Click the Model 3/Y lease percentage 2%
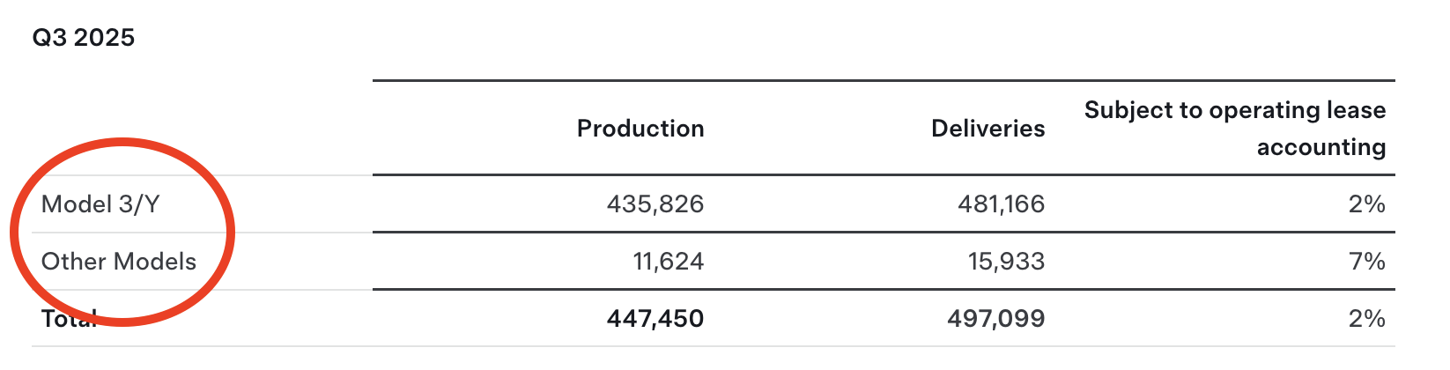1450x370 pixels. click(x=1366, y=204)
